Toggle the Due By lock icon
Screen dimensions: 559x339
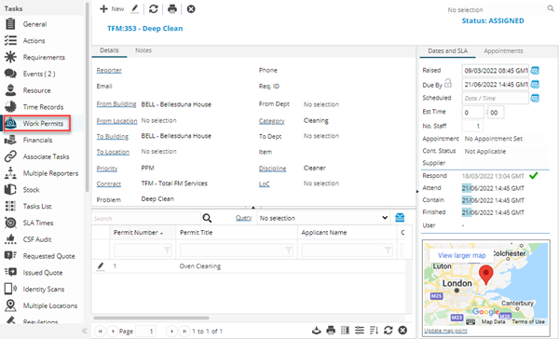click(x=448, y=84)
